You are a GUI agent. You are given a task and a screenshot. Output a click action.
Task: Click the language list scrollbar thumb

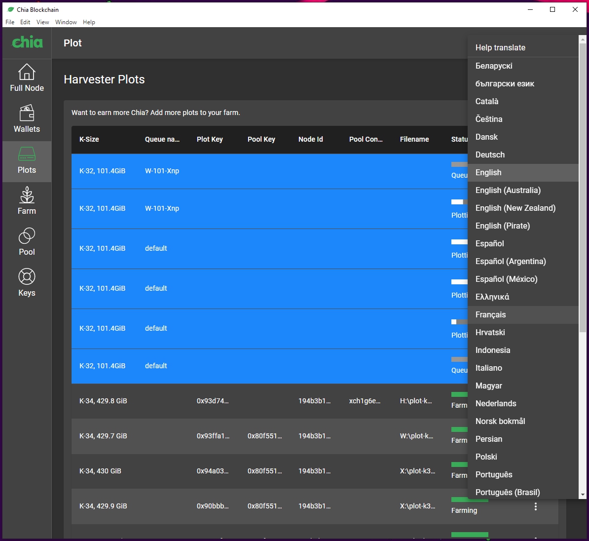click(582, 187)
